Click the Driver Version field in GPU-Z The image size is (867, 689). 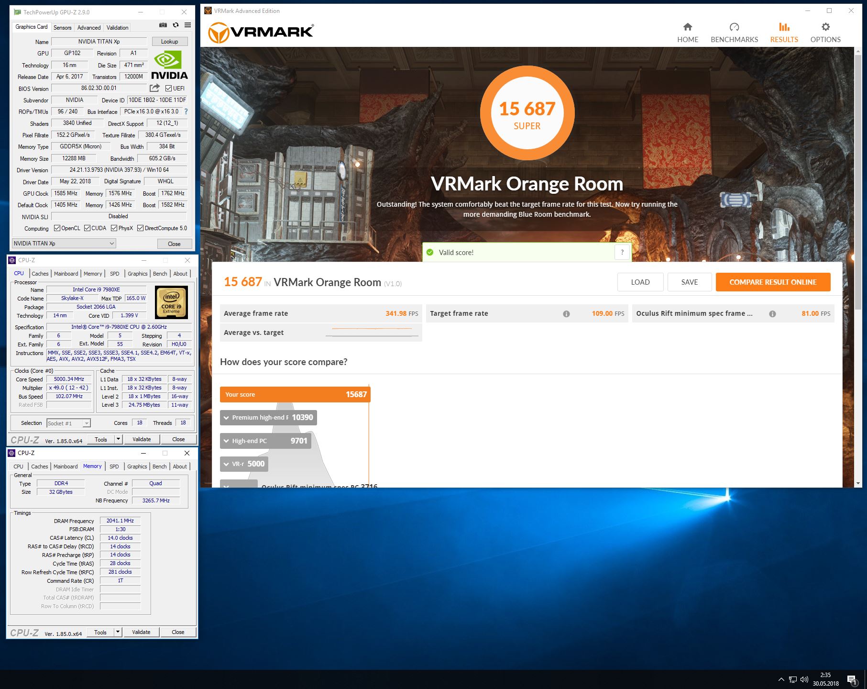click(119, 170)
